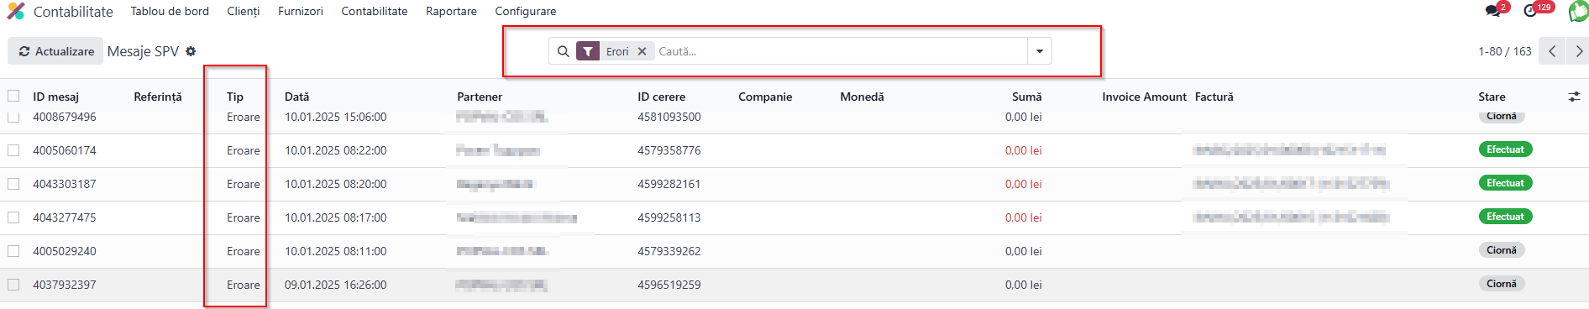The height and width of the screenshot is (309, 1589).
Task: Go to the next page arrow
Action: 1579,51
